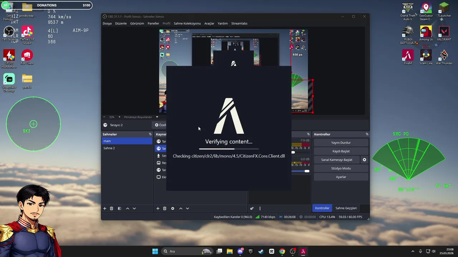Switch to the Sahne Geçişleri tab
Image resolution: width=458 pixels, height=257 pixels.
click(x=346, y=208)
